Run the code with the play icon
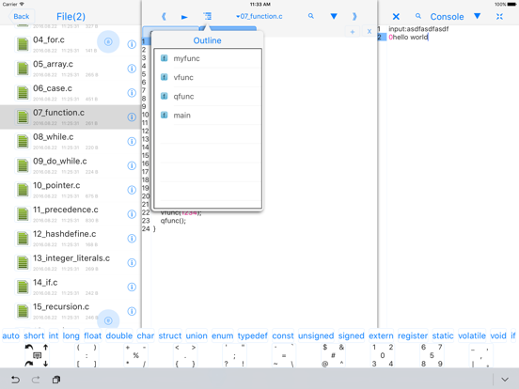This screenshot has height=389, width=519. pos(184,17)
